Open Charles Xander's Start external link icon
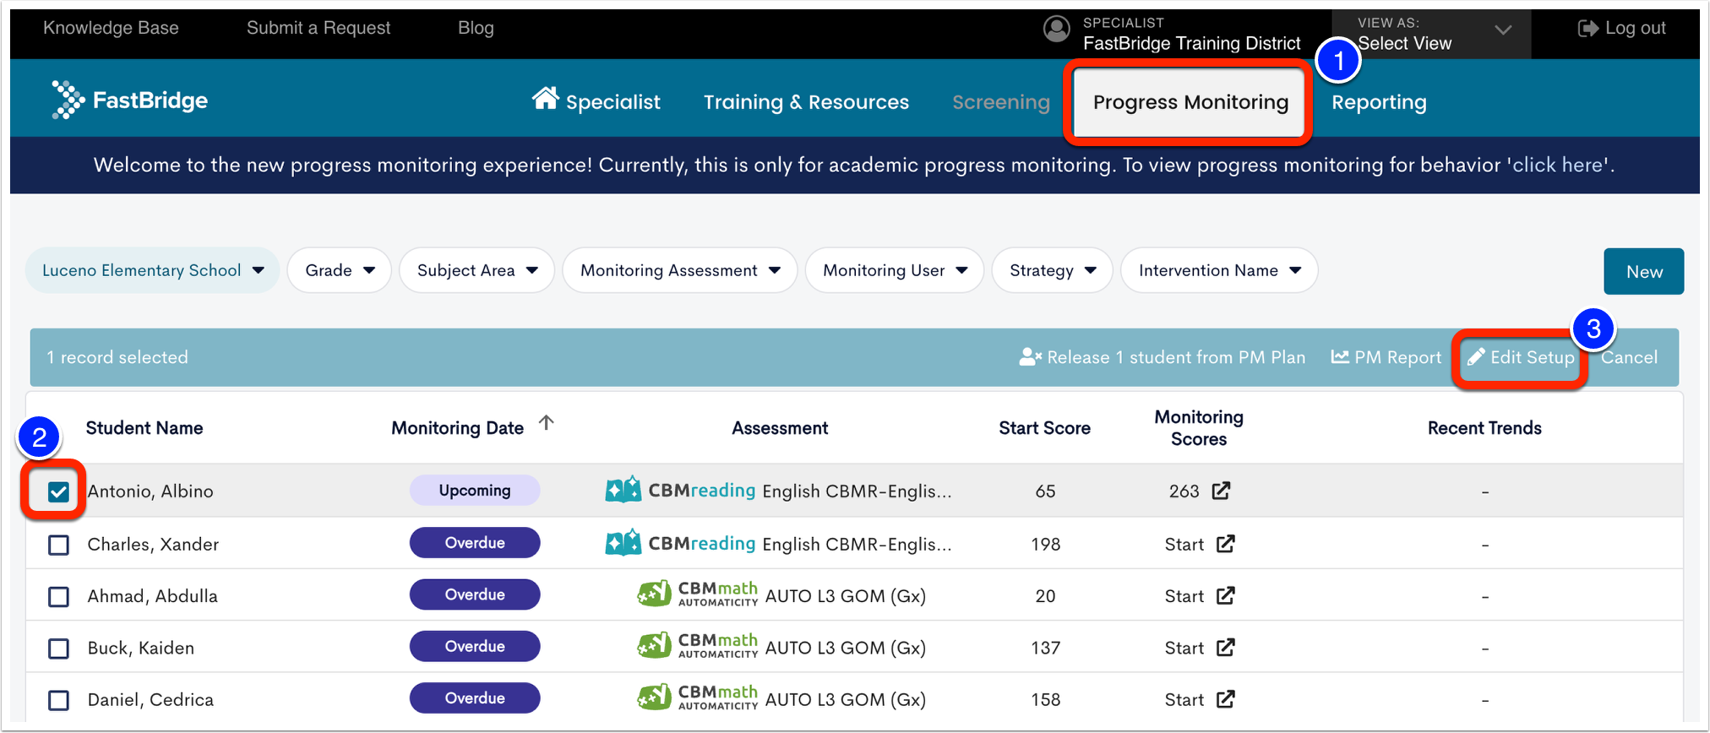 point(1225,544)
